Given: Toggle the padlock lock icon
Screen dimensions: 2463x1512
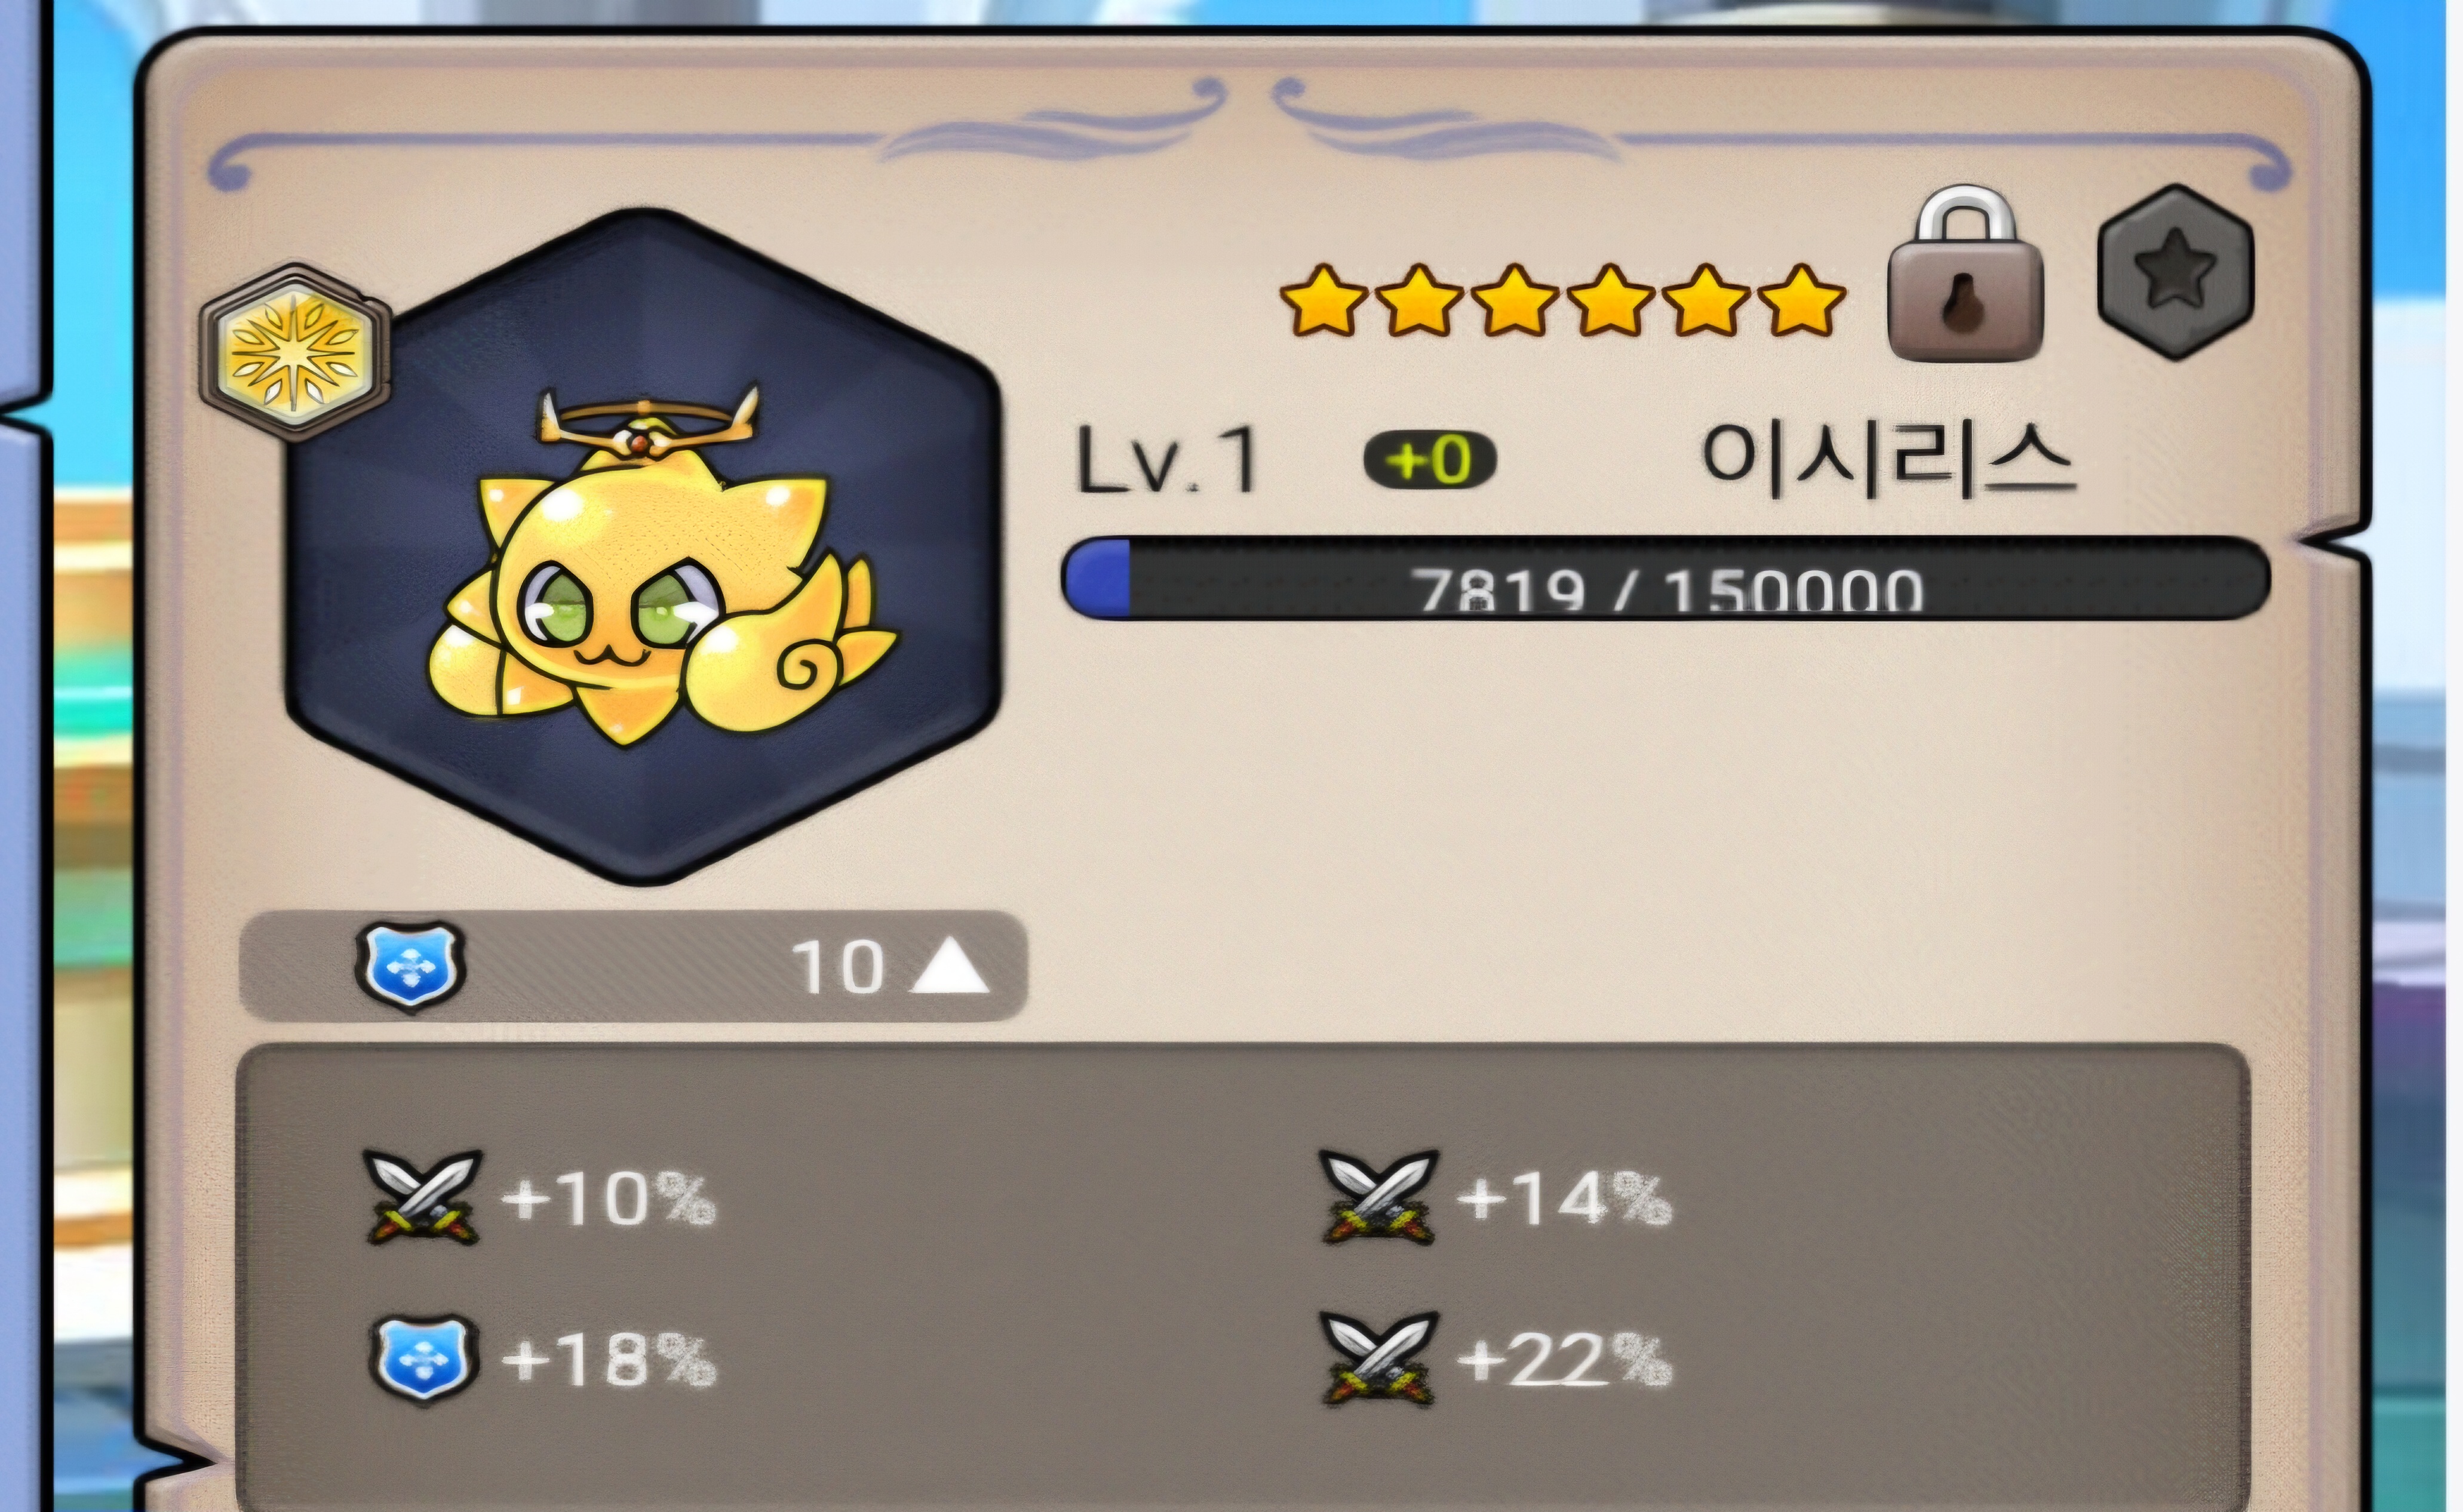Looking at the screenshot, I should 1965,273.
